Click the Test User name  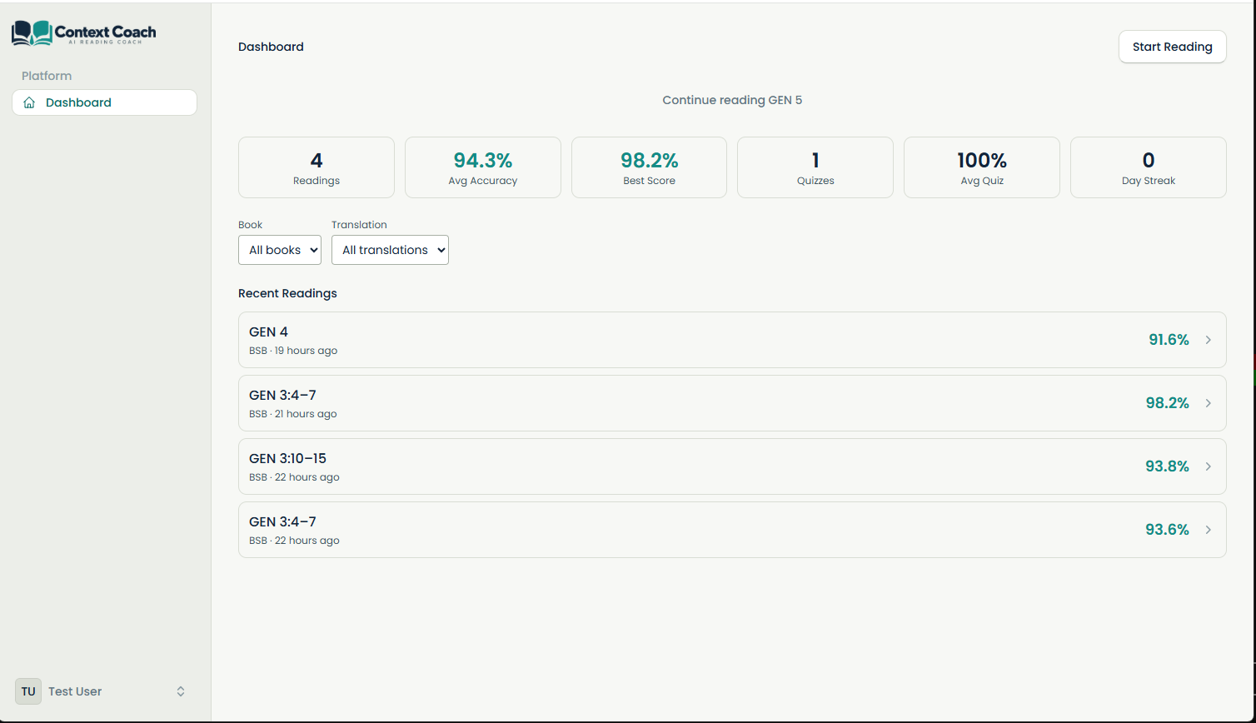(x=75, y=691)
